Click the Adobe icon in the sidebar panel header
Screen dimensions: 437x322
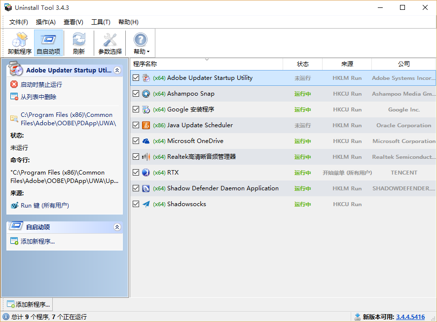click(16, 69)
